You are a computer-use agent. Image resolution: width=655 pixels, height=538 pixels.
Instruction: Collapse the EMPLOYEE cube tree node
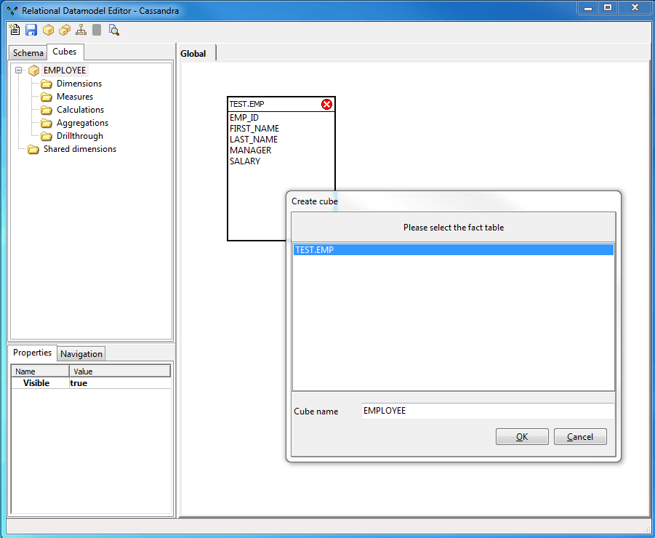click(x=19, y=71)
